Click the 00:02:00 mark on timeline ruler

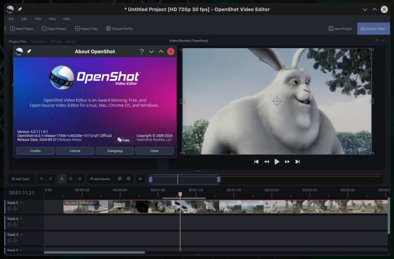272,190
